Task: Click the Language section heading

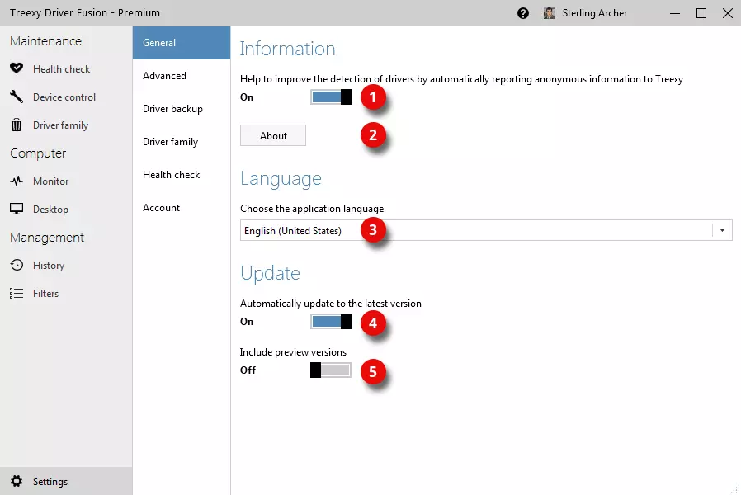Action: coord(281,178)
